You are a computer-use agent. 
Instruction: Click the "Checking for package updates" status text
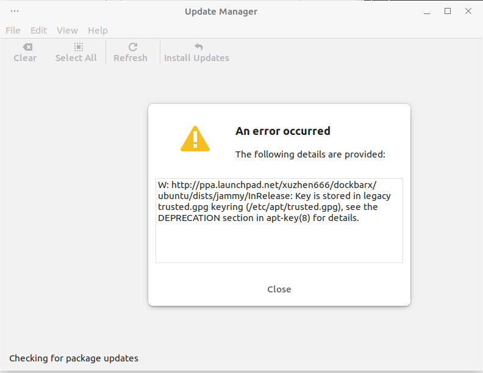tap(74, 358)
